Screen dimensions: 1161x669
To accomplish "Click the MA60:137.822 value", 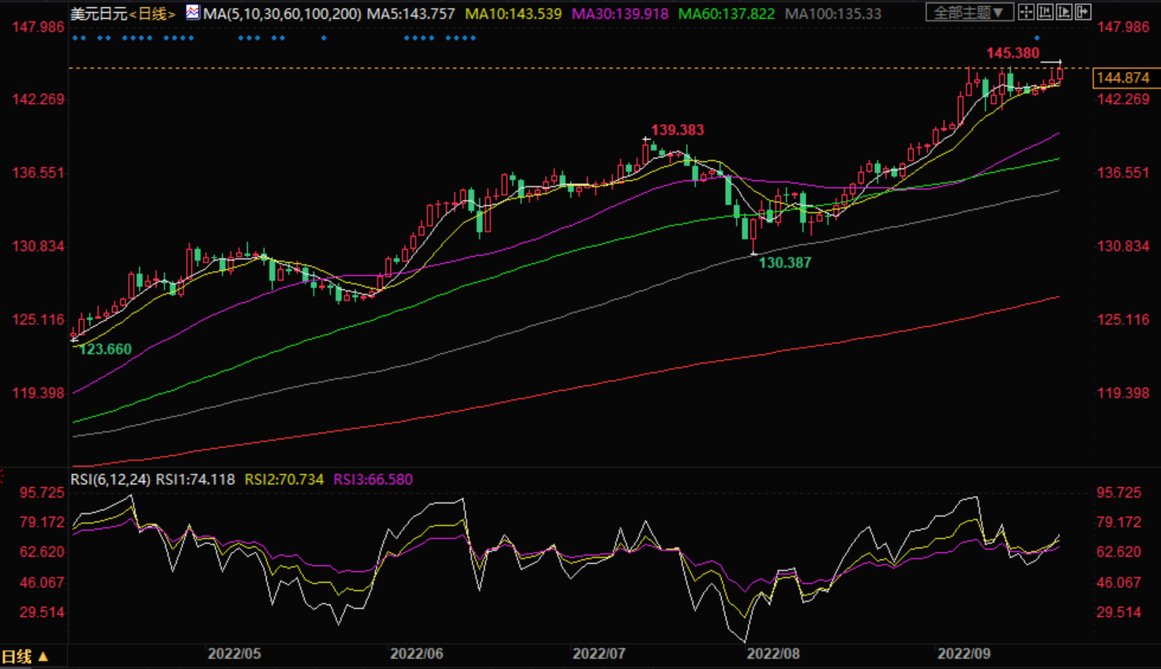I will click(727, 13).
